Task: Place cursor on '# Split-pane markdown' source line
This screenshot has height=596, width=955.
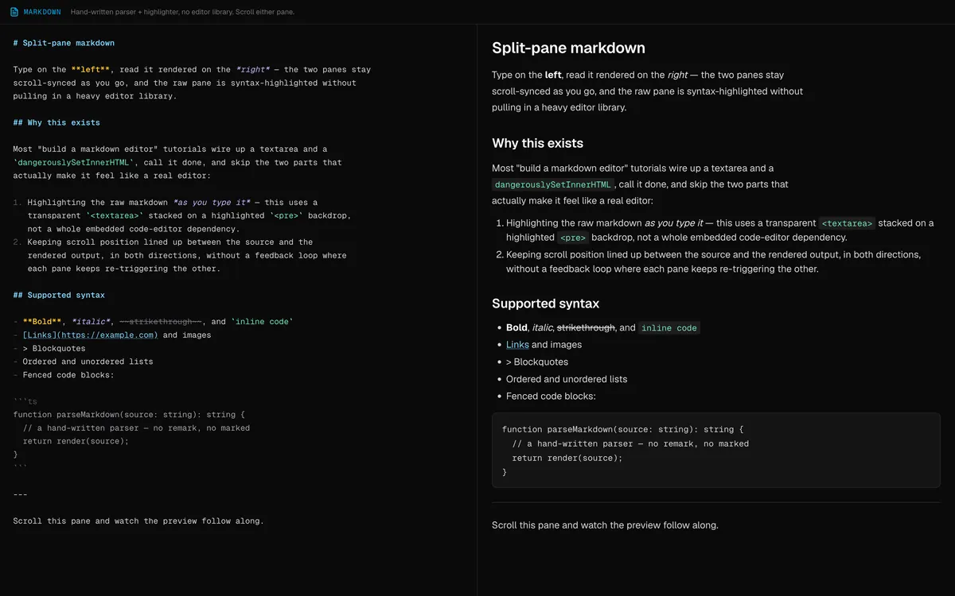Action: click(x=64, y=43)
